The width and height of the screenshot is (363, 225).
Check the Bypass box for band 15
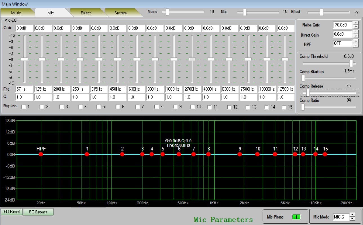click(284, 107)
